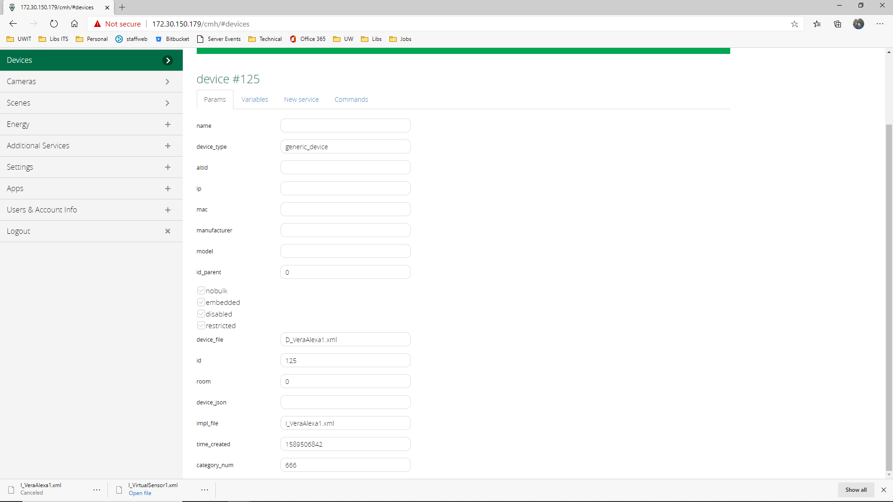
Task: Switch to the Variables tab
Action: [x=254, y=99]
